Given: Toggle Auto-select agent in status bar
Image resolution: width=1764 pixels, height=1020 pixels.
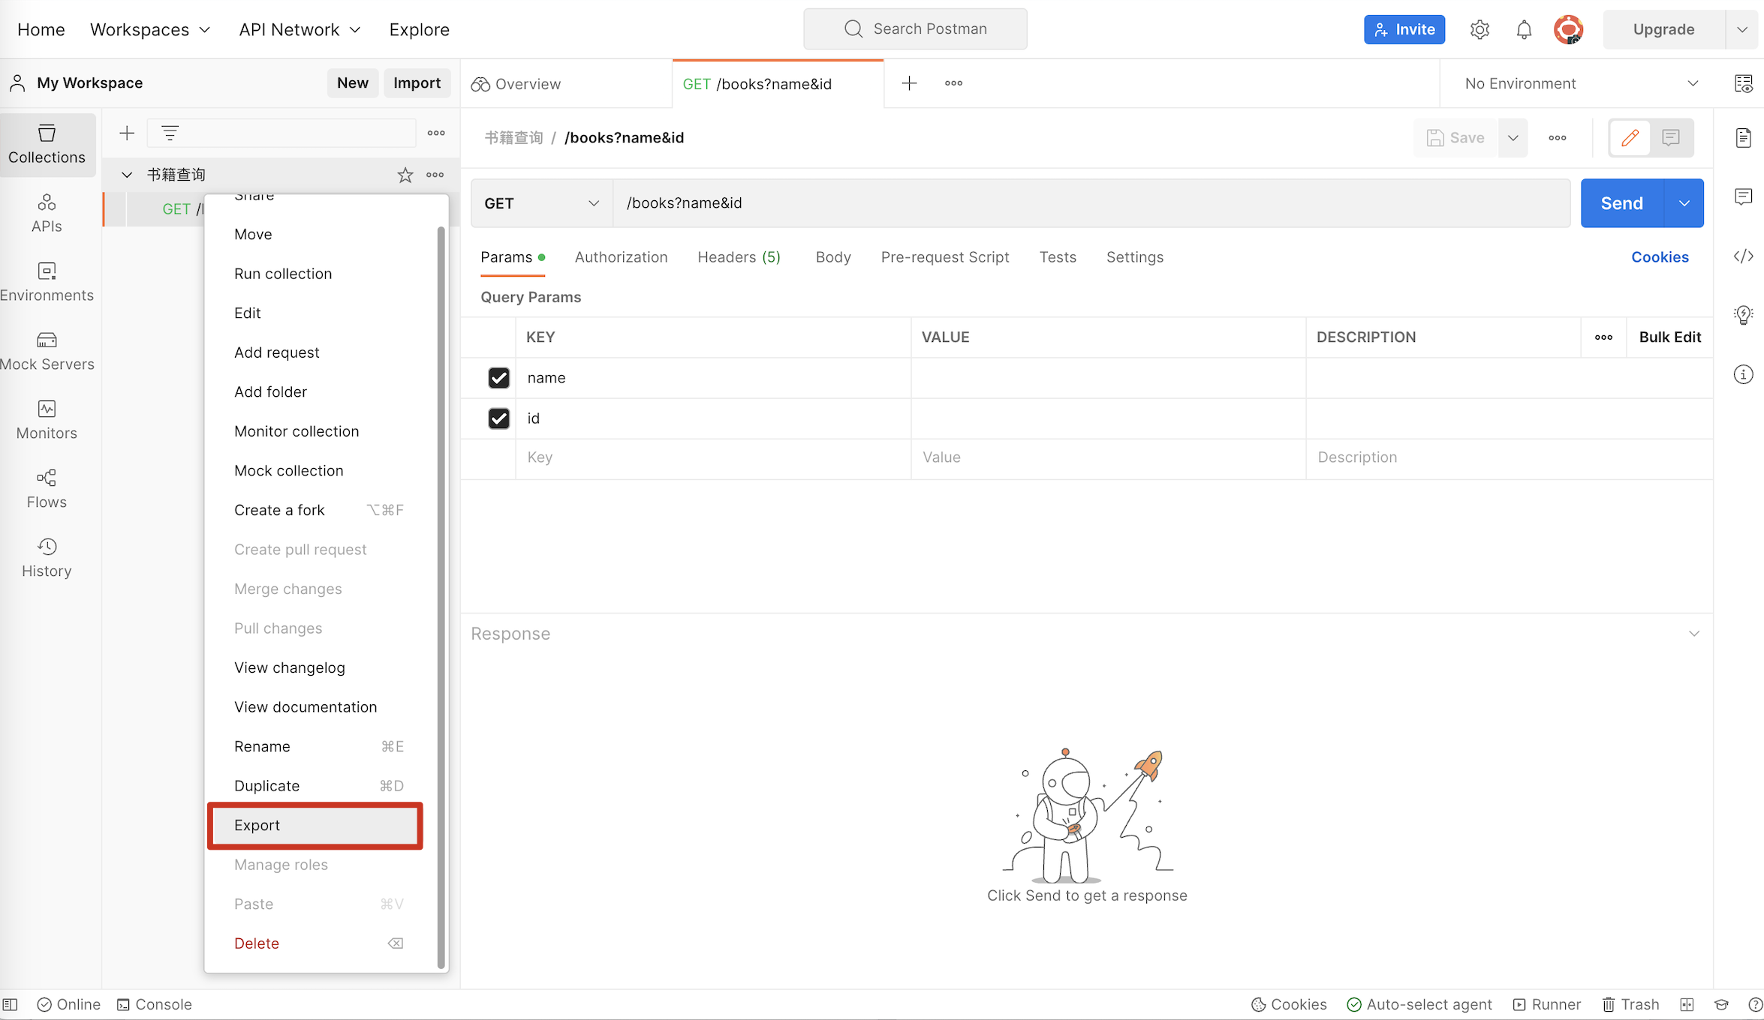Looking at the screenshot, I should pos(1419,1004).
